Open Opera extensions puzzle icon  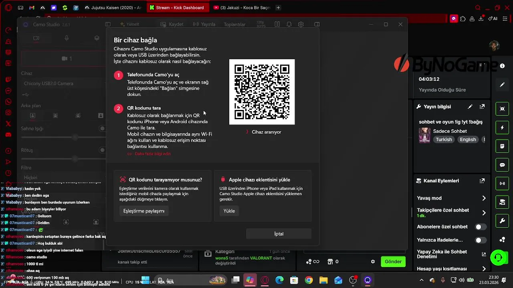point(463,18)
